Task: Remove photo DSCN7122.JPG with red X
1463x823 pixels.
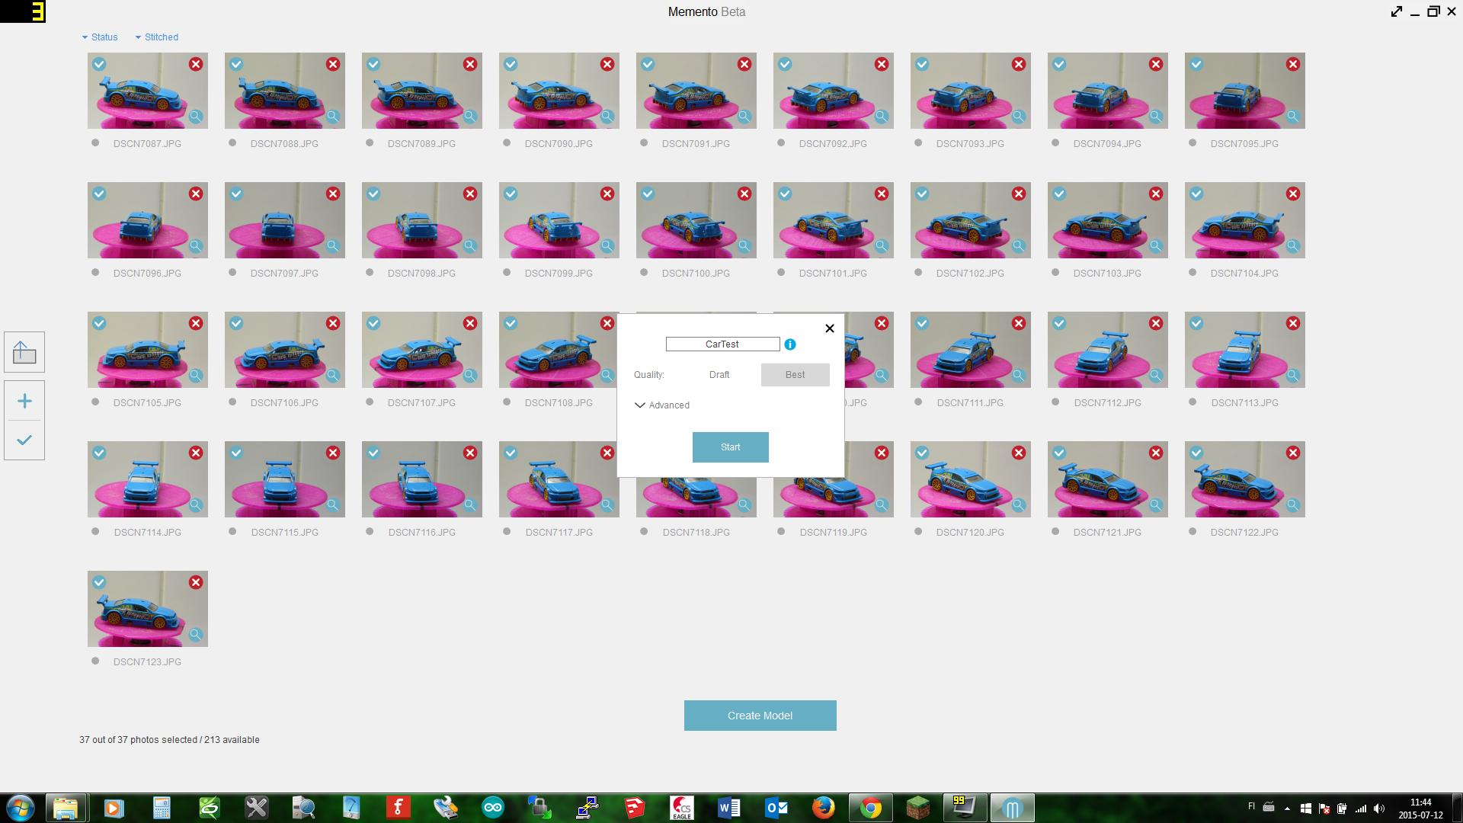Action: 1293,453
